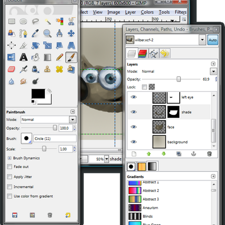225x225 pixels.
Task: Raise layer with green up arrow
Action: pyautogui.click(x=149, y=154)
